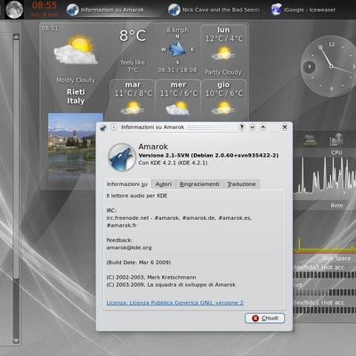Open the Ringraziamenti tab
The image size is (356, 356).
coord(199,184)
